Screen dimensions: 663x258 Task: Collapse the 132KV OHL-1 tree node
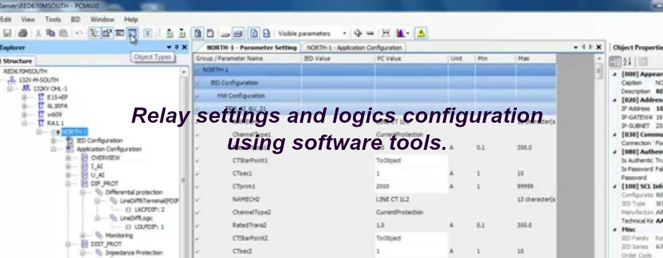(10, 89)
